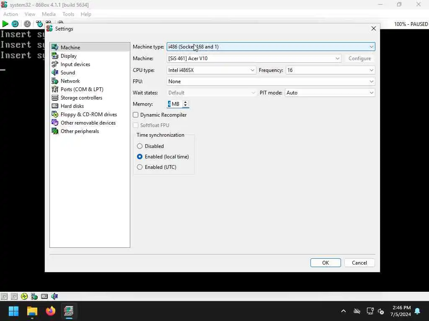Click the Memory MB input field

175,104
